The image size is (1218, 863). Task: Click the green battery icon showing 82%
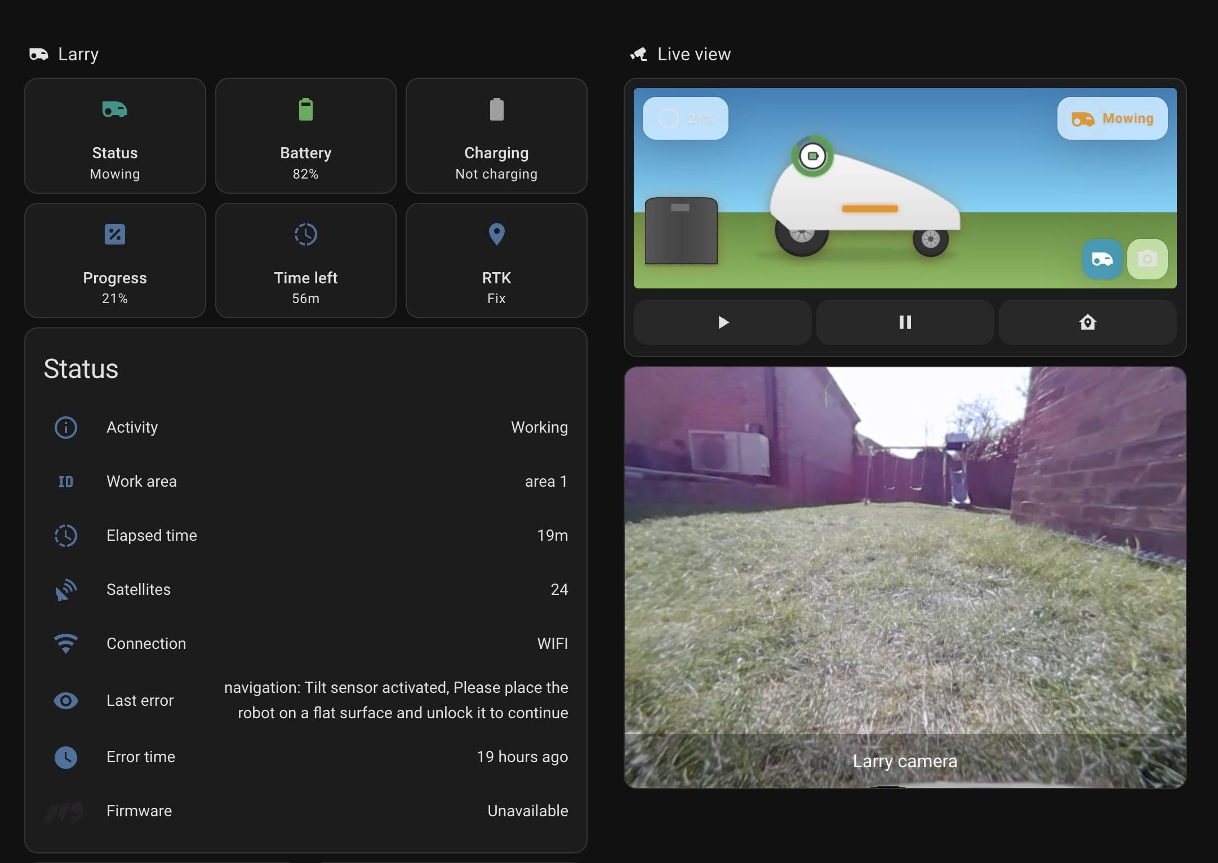point(305,109)
